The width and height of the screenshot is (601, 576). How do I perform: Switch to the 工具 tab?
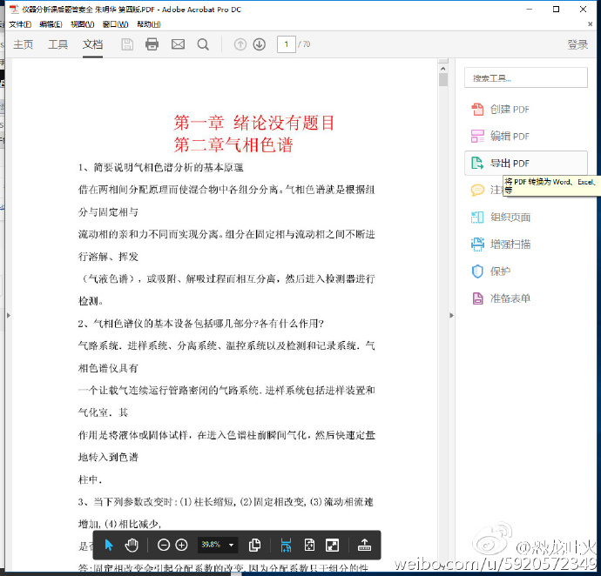point(57,44)
